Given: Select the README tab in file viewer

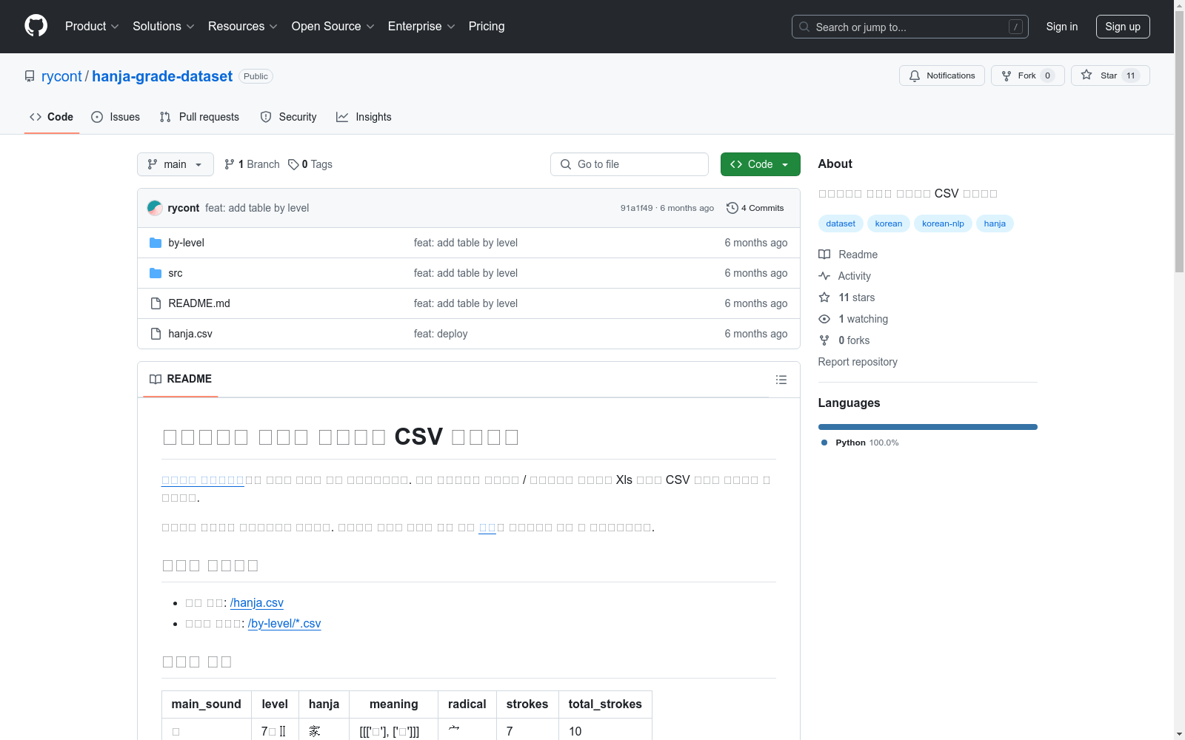Looking at the screenshot, I should [x=181, y=379].
